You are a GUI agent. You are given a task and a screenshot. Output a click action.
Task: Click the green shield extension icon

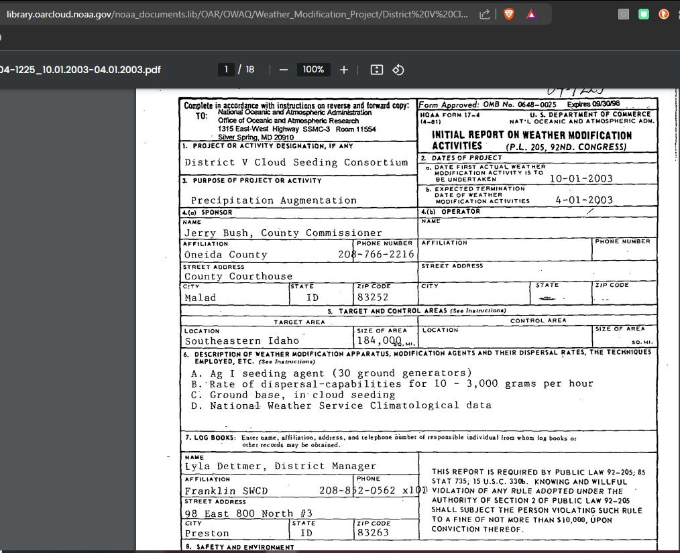click(x=644, y=14)
